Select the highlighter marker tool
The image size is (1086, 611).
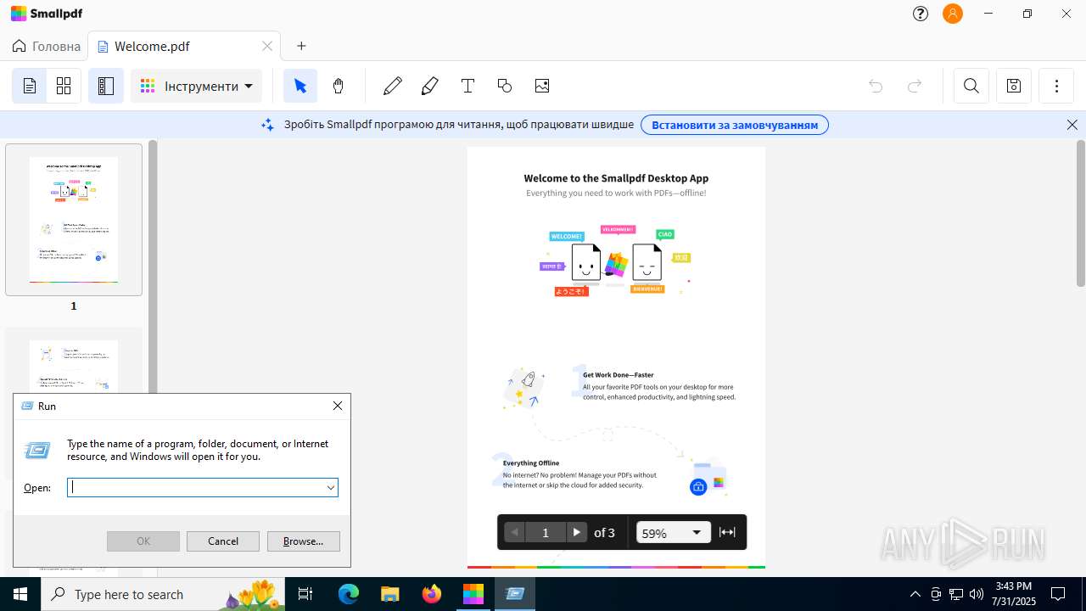(x=430, y=86)
